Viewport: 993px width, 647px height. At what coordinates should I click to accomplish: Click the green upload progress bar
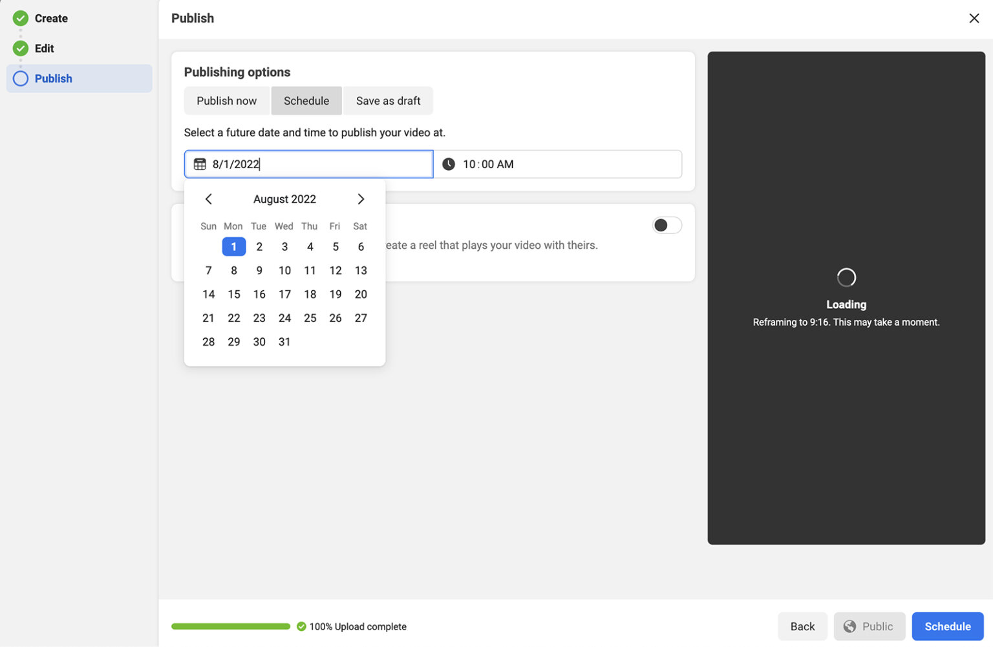(x=231, y=626)
